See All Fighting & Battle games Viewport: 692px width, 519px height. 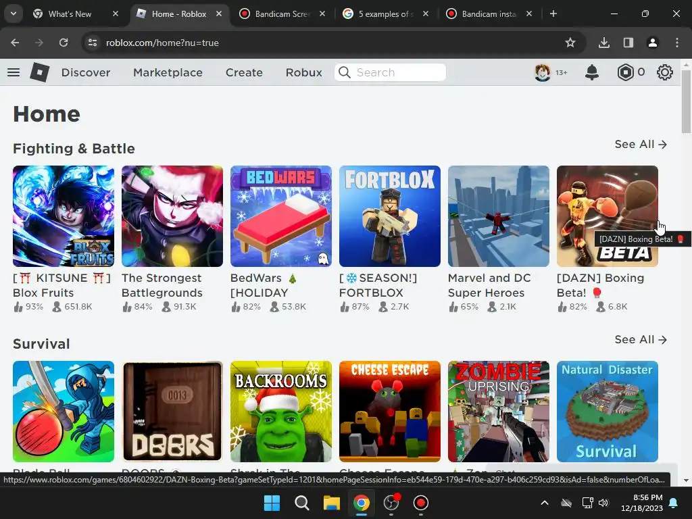641,145
